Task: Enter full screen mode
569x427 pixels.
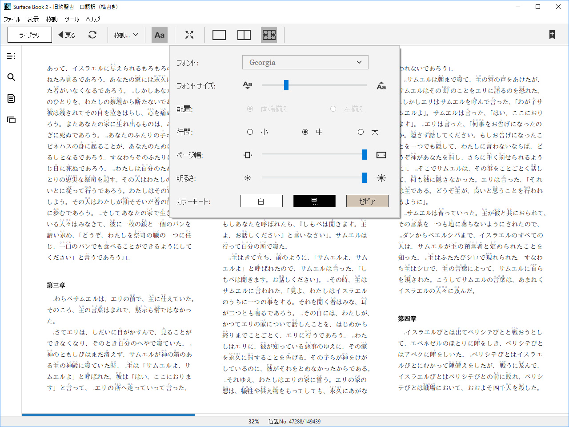Action: tap(189, 35)
